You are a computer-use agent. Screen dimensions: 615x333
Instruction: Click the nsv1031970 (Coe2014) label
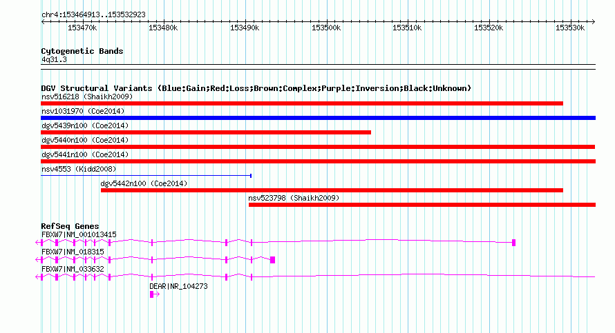(83, 111)
